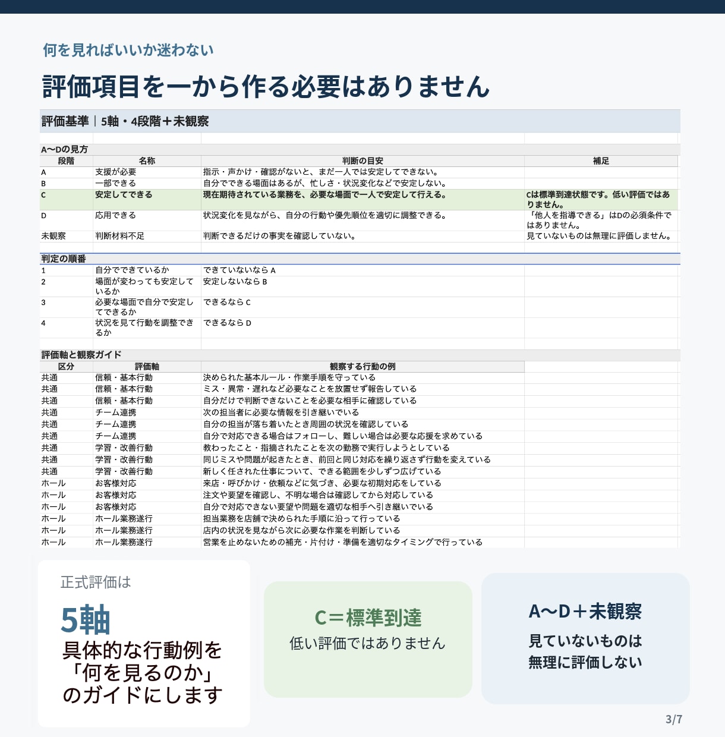The image size is (725, 737).
Task: Select the note '「他人を指導できる」はDの必須条件ではありません。'
Action: tap(599, 220)
